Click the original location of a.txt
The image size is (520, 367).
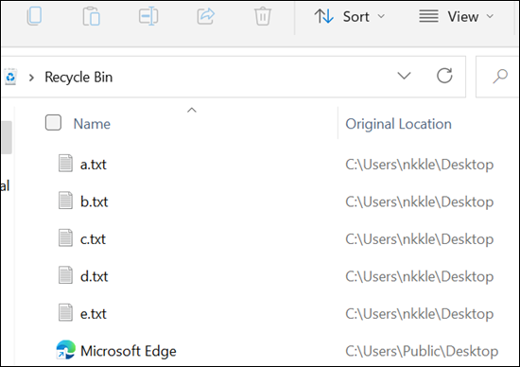[x=420, y=165]
